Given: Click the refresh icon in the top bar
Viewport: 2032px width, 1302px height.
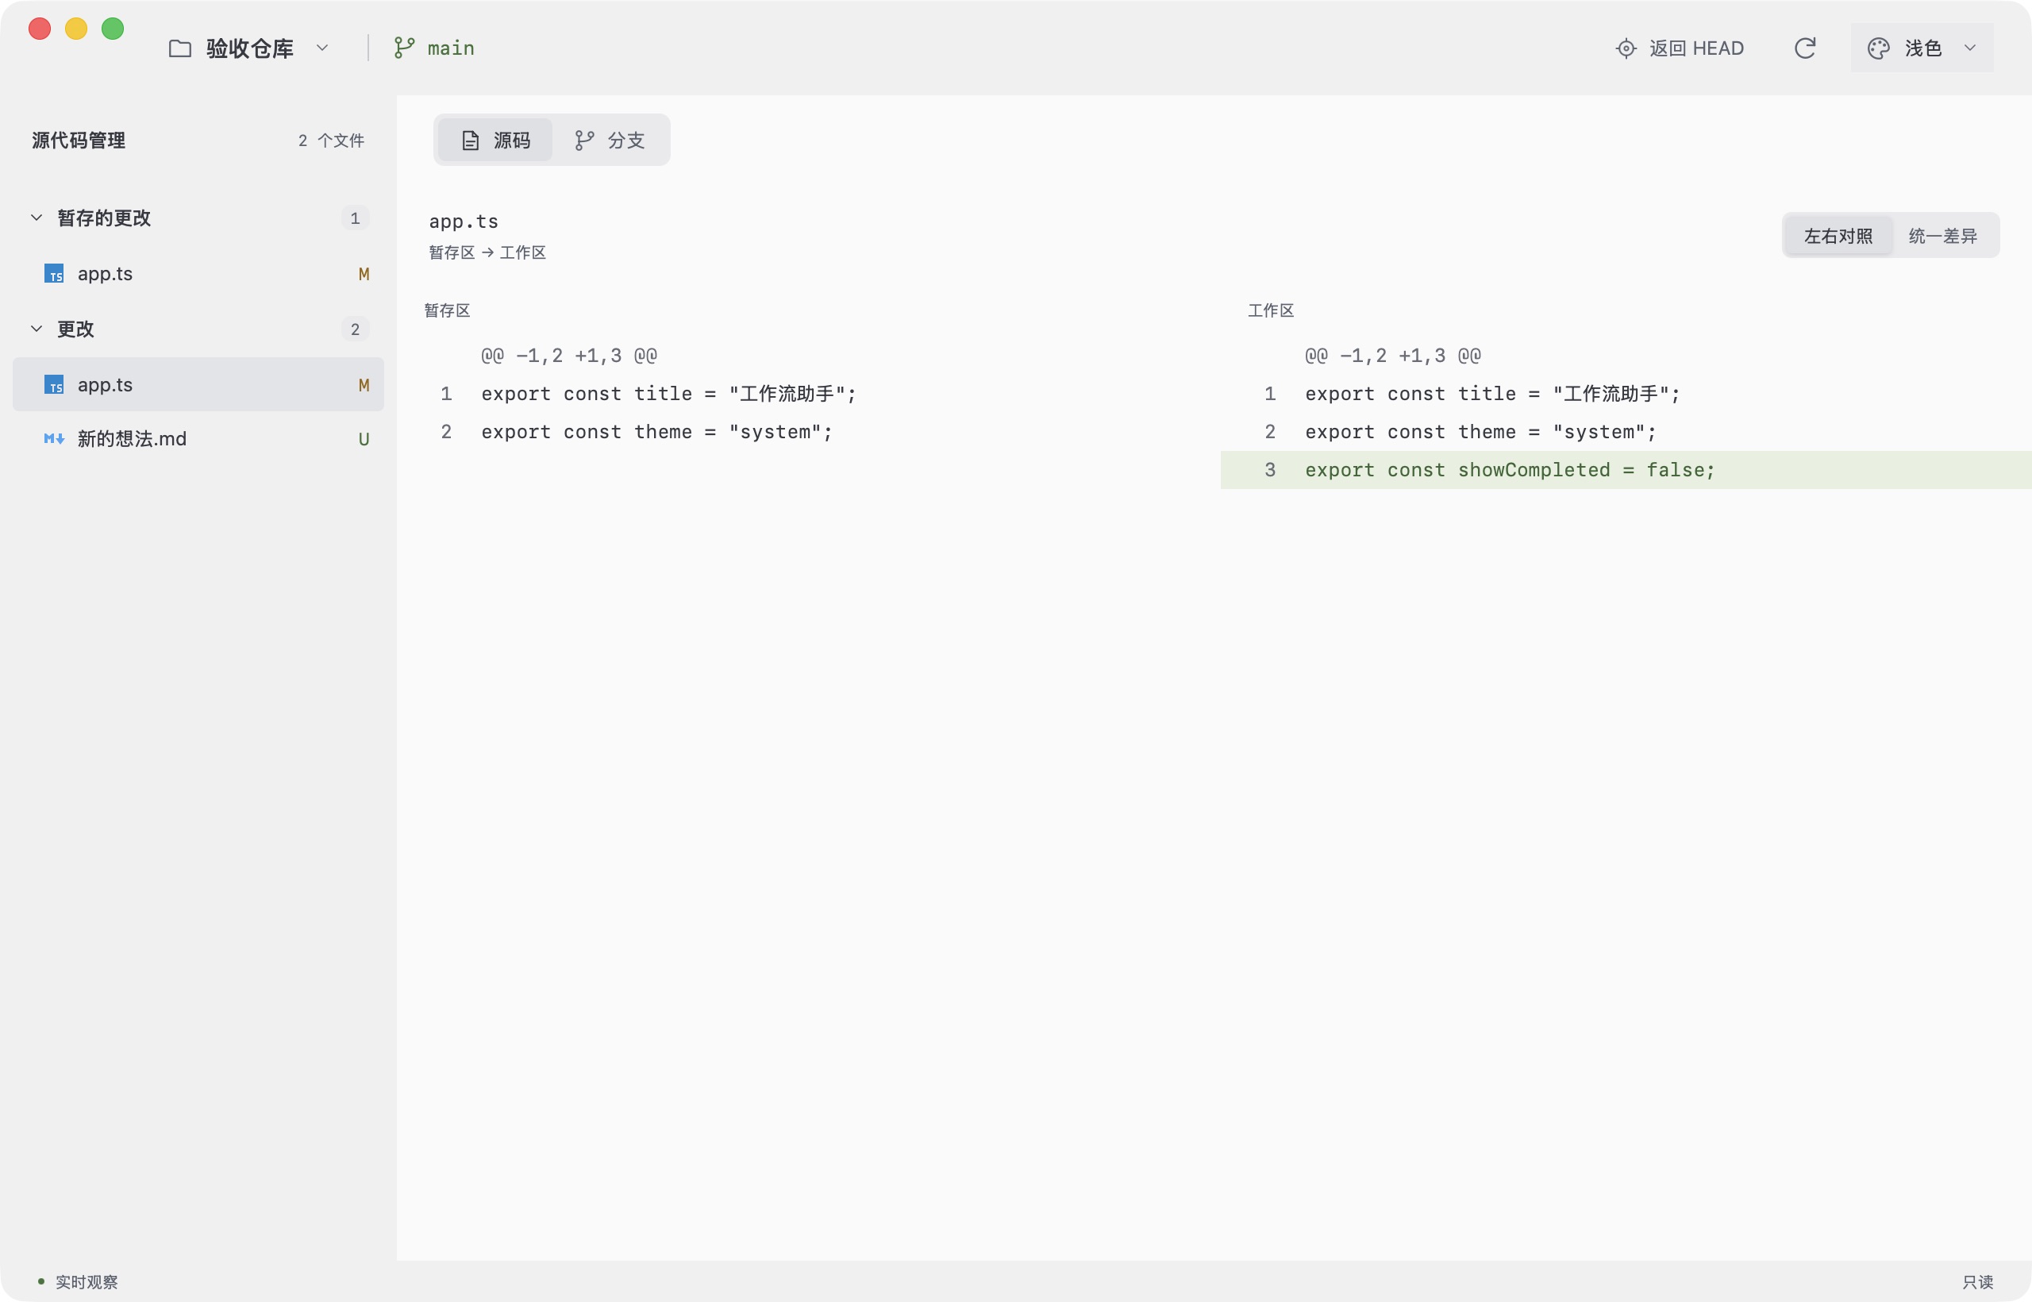Looking at the screenshot, I should click(1805, 48).
